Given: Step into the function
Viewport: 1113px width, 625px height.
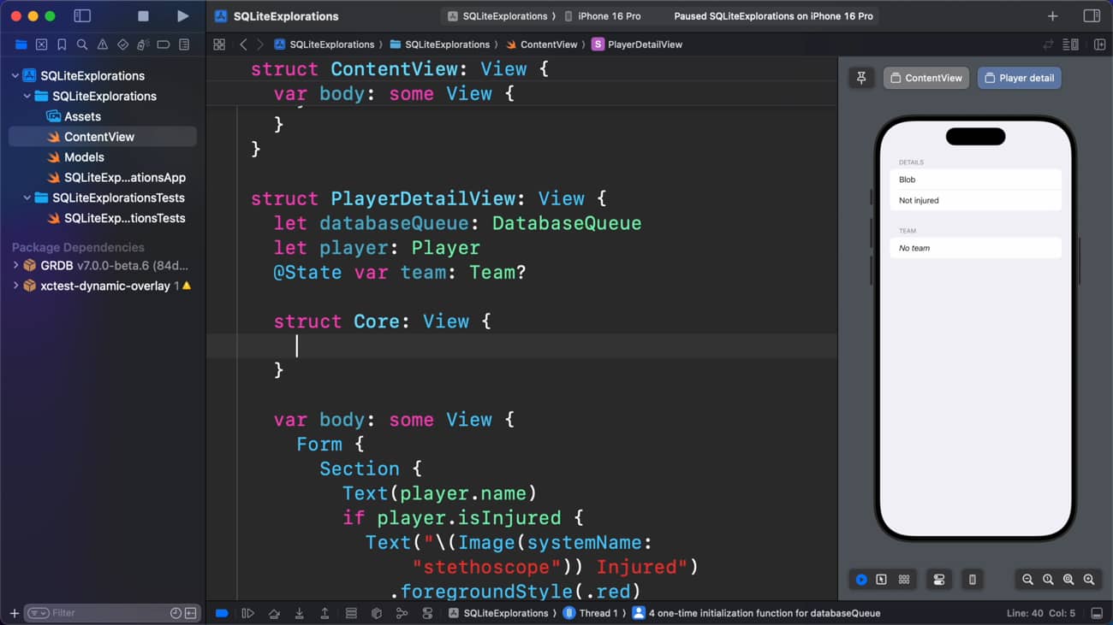Looking at the screenshot, I should coord(300,613).
